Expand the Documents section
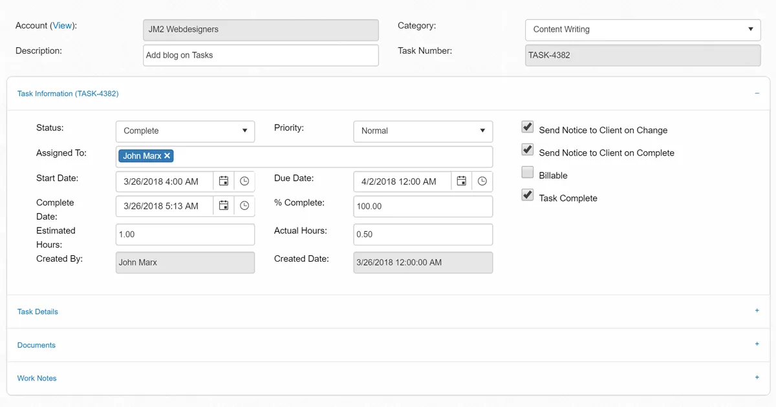 [x=757, y=344]
